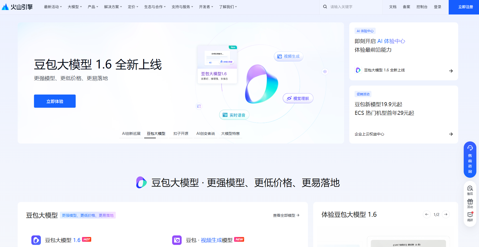479x247 pixels.
Task: Open the 备案 link
Action: point(407,7)
